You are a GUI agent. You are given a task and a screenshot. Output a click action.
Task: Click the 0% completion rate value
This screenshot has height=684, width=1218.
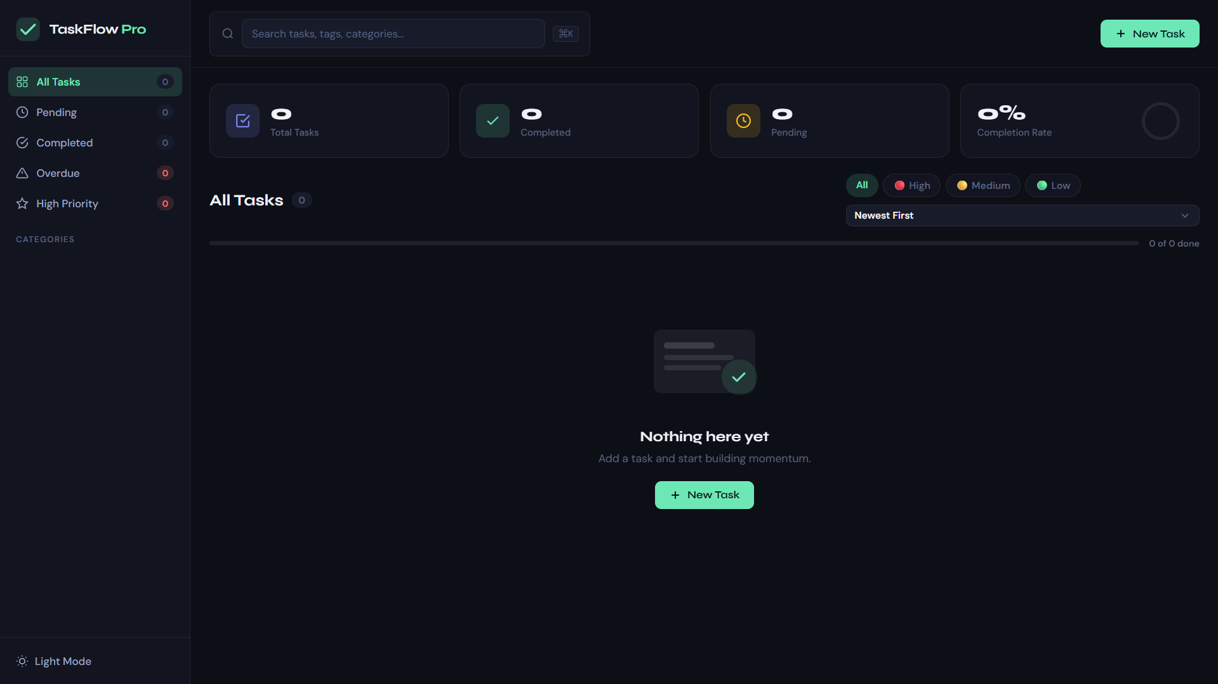[x=1002, y=113]
